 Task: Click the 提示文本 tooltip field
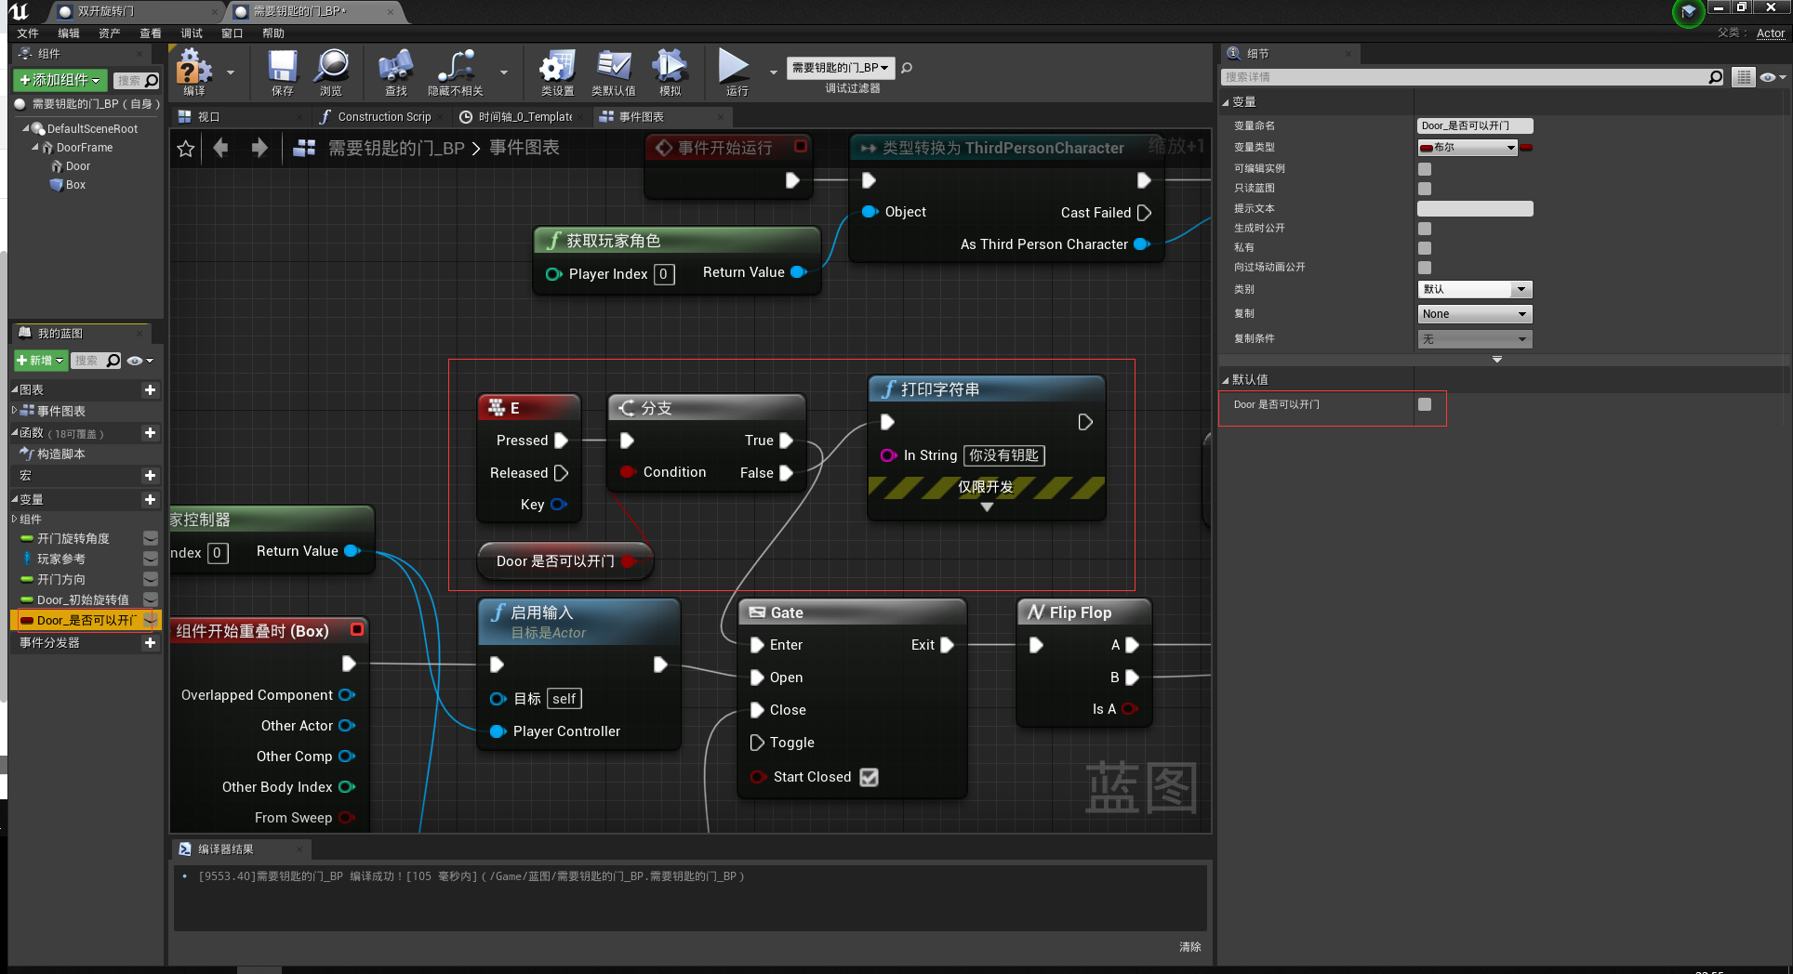click(x=1475, y=209)
